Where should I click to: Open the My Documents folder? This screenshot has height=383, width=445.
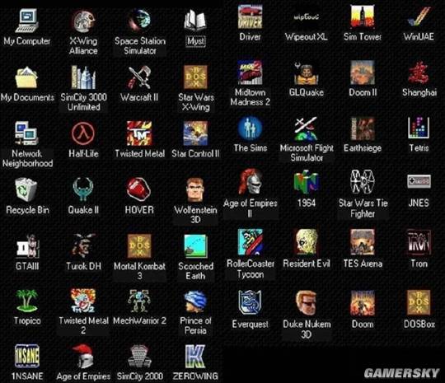pos(26,77)
